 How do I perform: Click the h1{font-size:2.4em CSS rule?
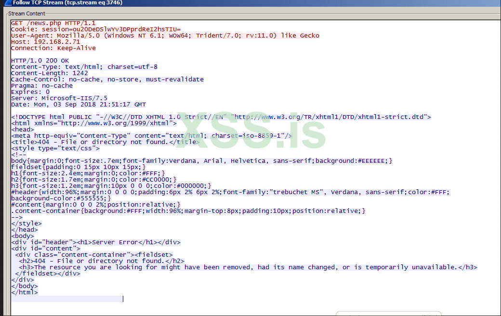pos(88,173)
